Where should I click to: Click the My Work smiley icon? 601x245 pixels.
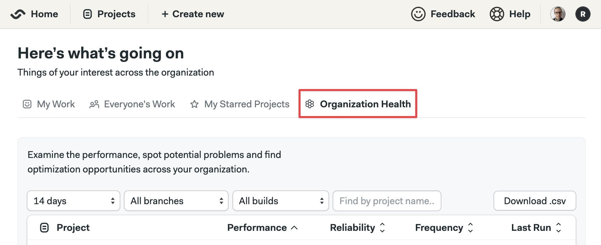pyautogui.click(x=27, y=104)
